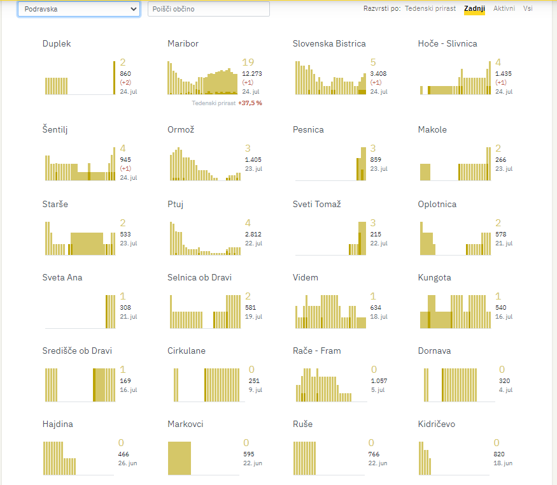557x485 pixels.
Task: Click the +37,5 % weekly growth value
Action: pos(250,103)
